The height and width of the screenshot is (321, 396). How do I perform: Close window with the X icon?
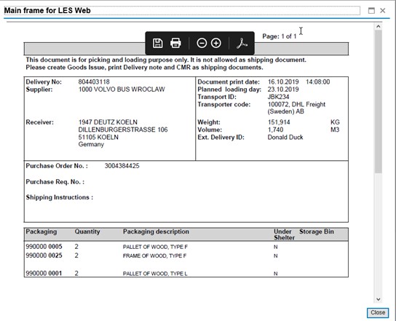[383, 11]
